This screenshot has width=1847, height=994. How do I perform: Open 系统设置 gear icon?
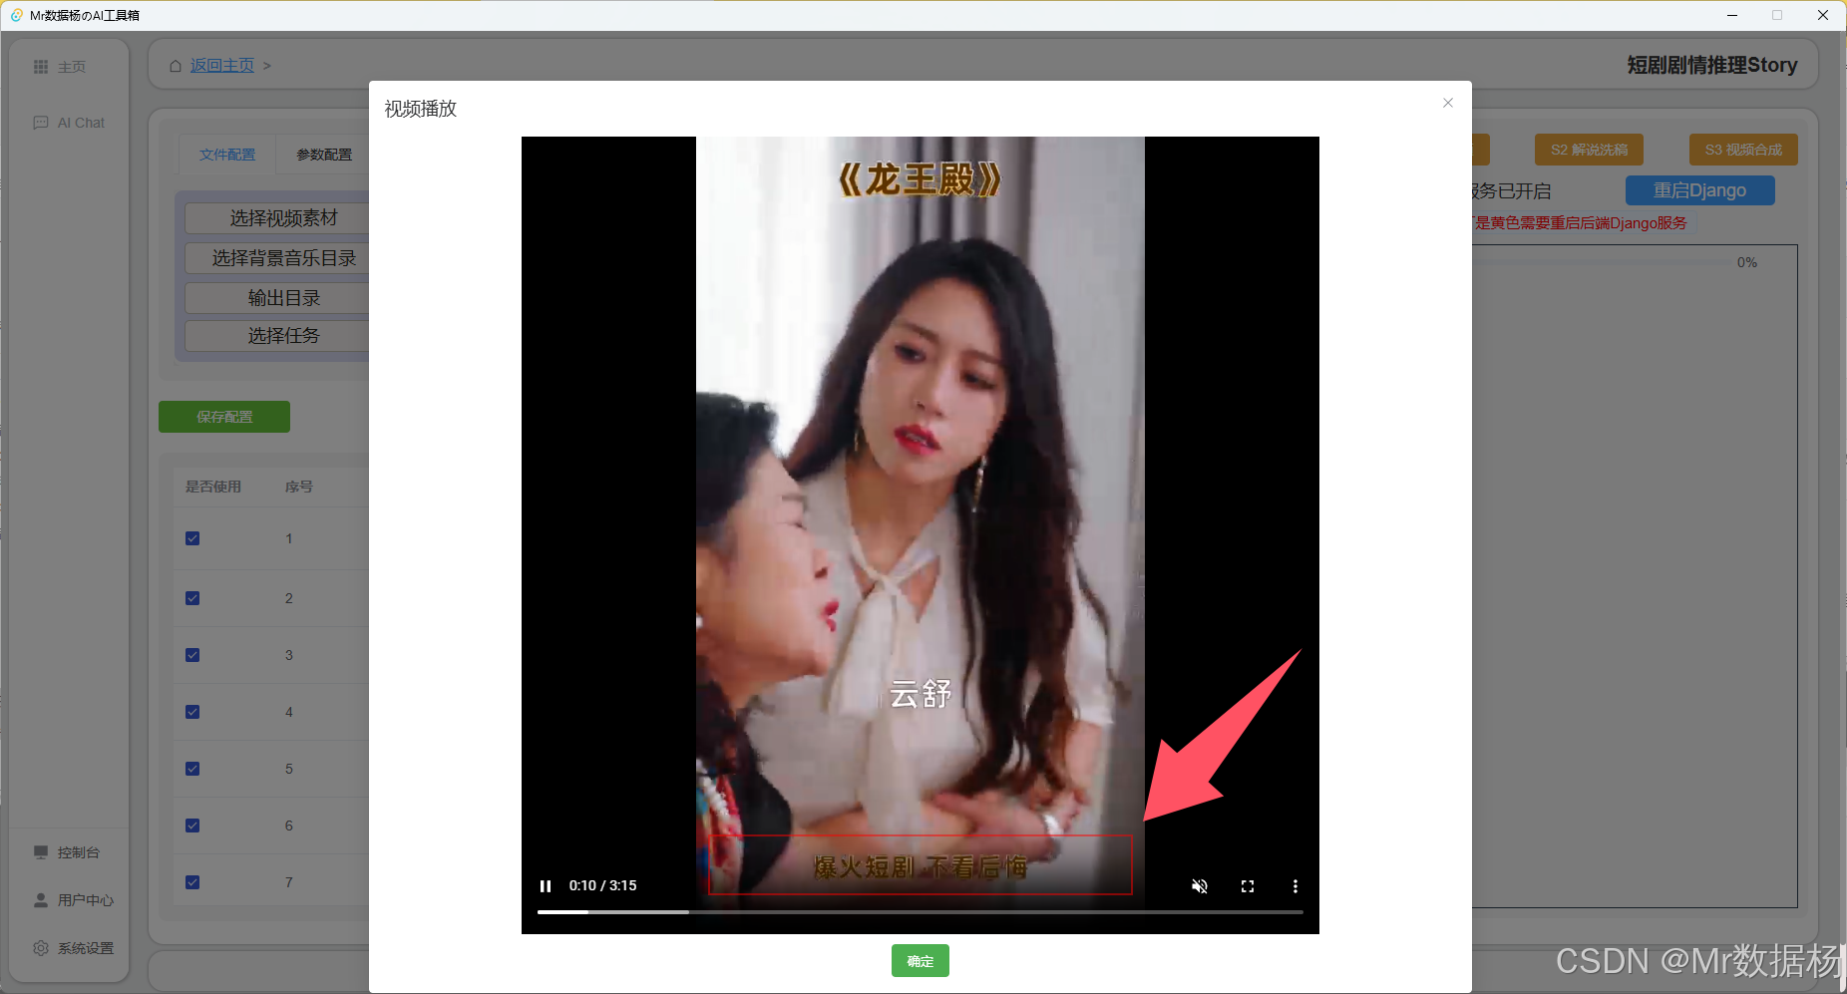(x=41, y=948)
